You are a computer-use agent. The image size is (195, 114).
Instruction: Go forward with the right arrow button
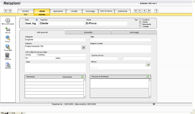[x=10, y=11]
